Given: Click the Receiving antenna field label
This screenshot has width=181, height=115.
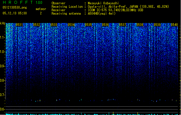Looking at the screenshot, I should pyautogui.click(x=66, y=14).
